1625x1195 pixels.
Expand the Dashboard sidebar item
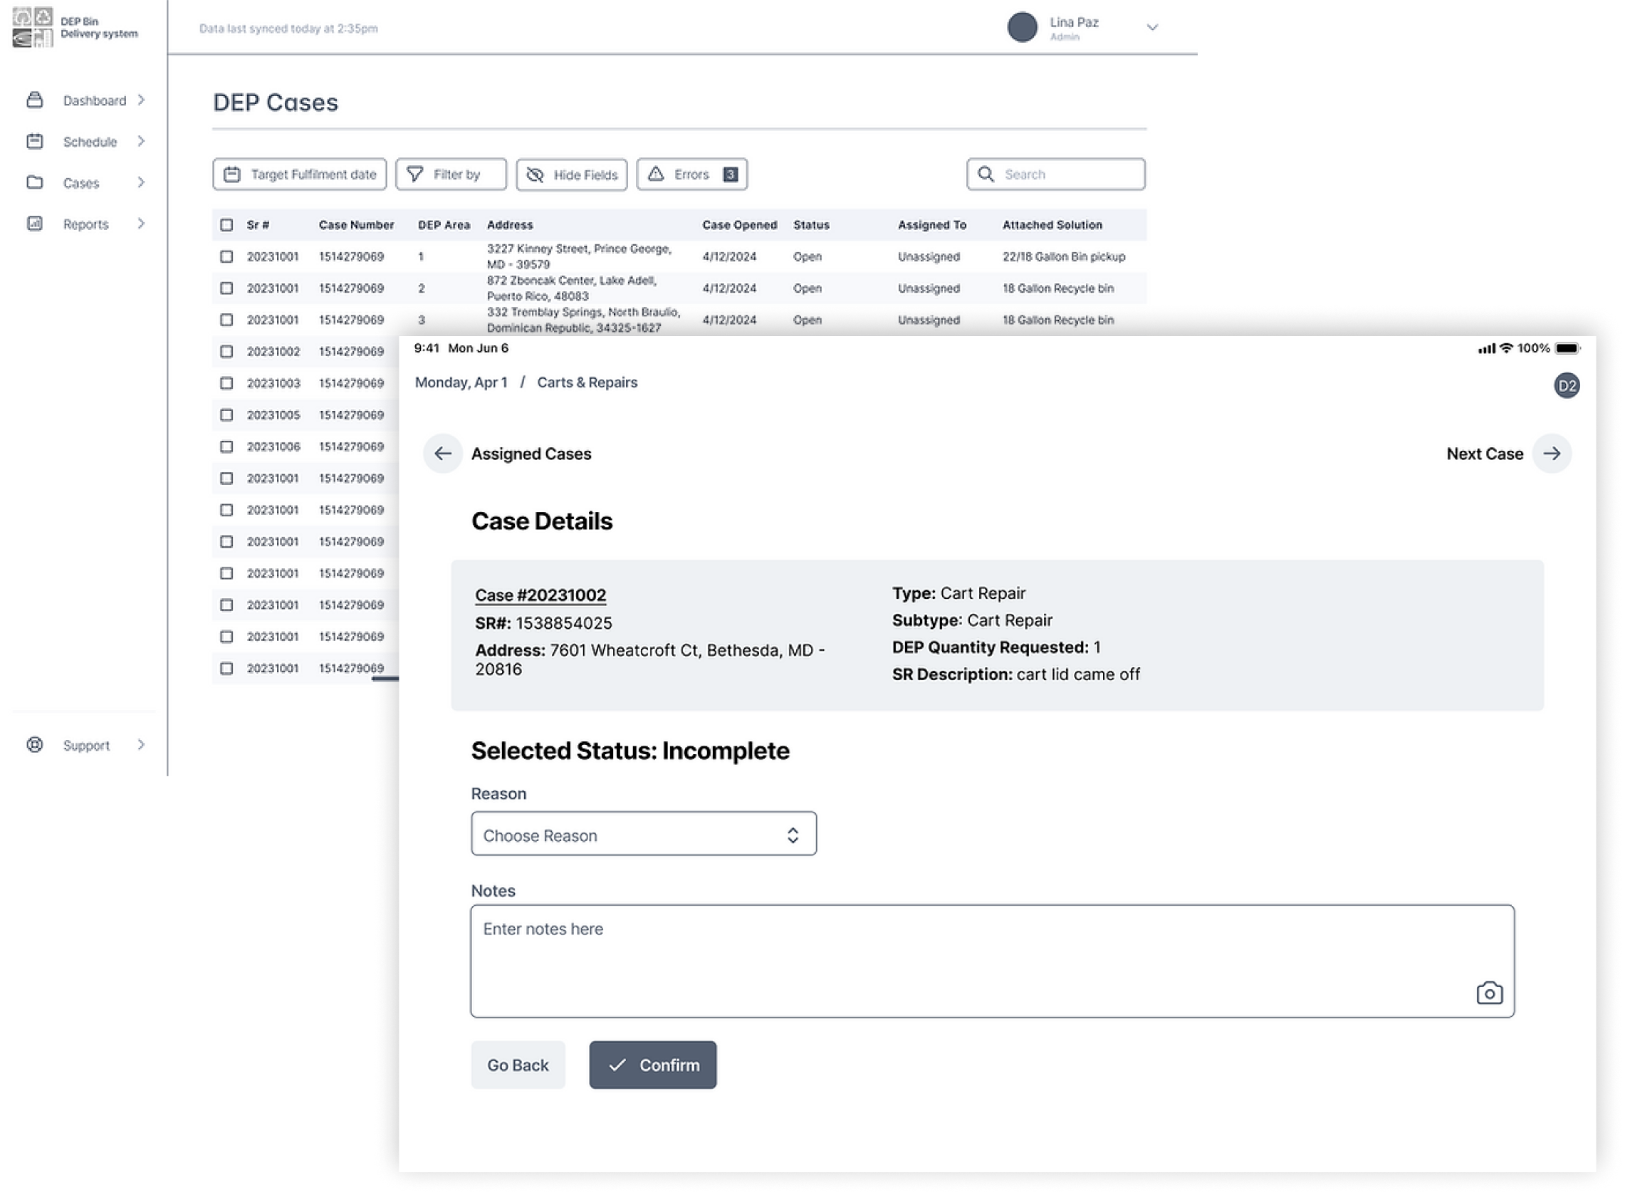(94, 100)
